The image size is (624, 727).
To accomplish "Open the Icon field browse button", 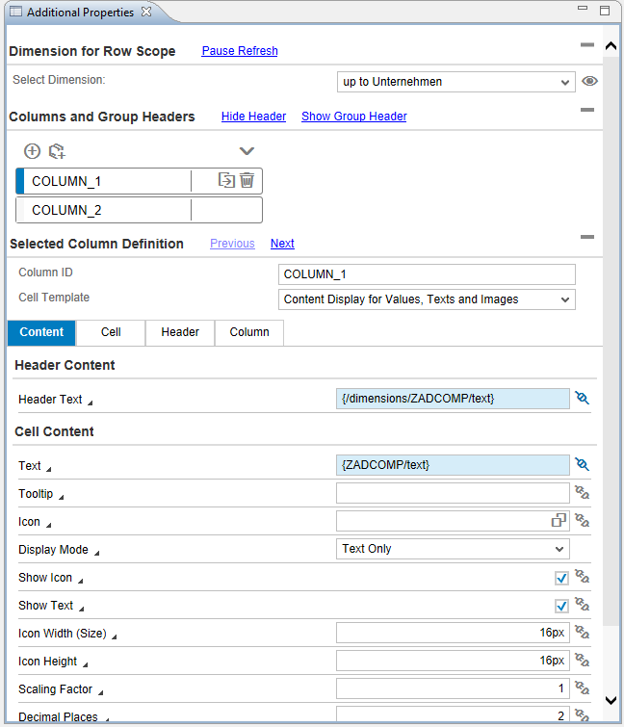I will coord(559,521).
